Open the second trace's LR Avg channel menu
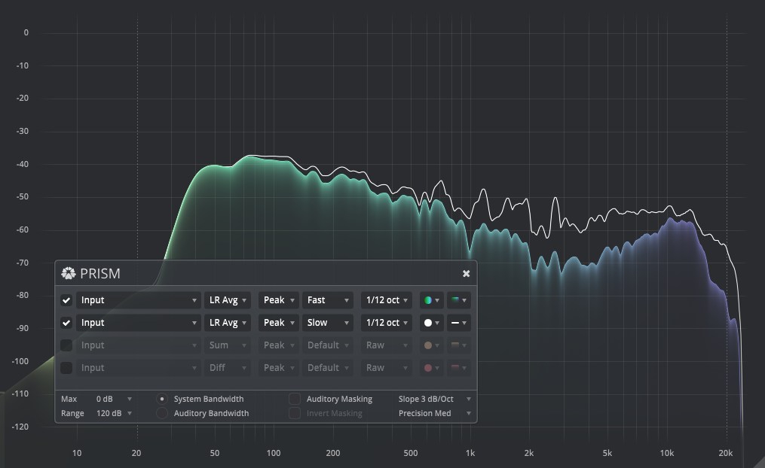Viewport: 765px width, 468px height. (228, 323)
